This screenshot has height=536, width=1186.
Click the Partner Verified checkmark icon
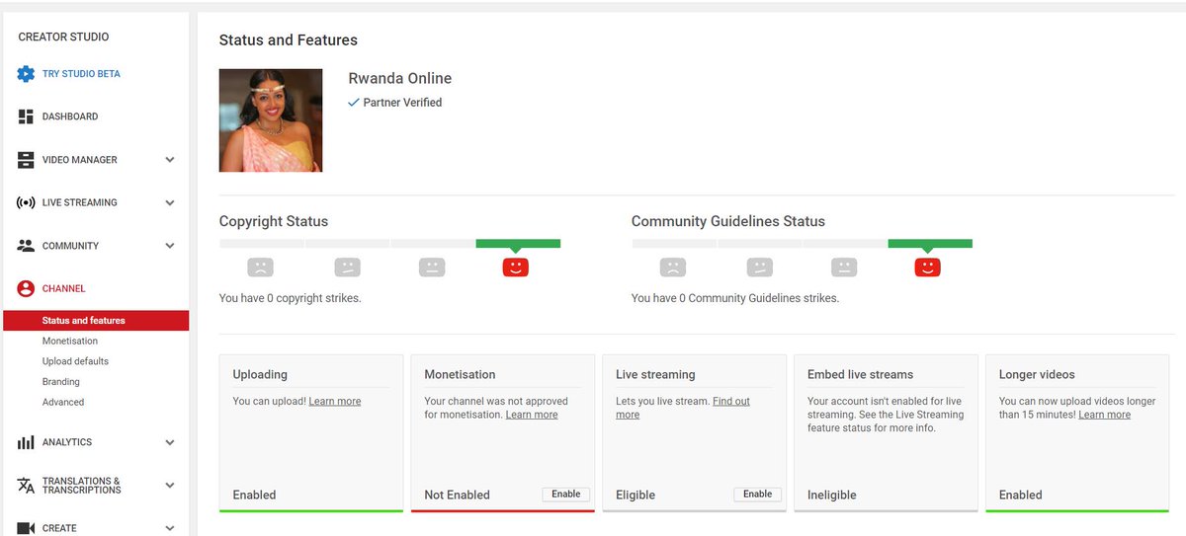click(x=354, y=103)
